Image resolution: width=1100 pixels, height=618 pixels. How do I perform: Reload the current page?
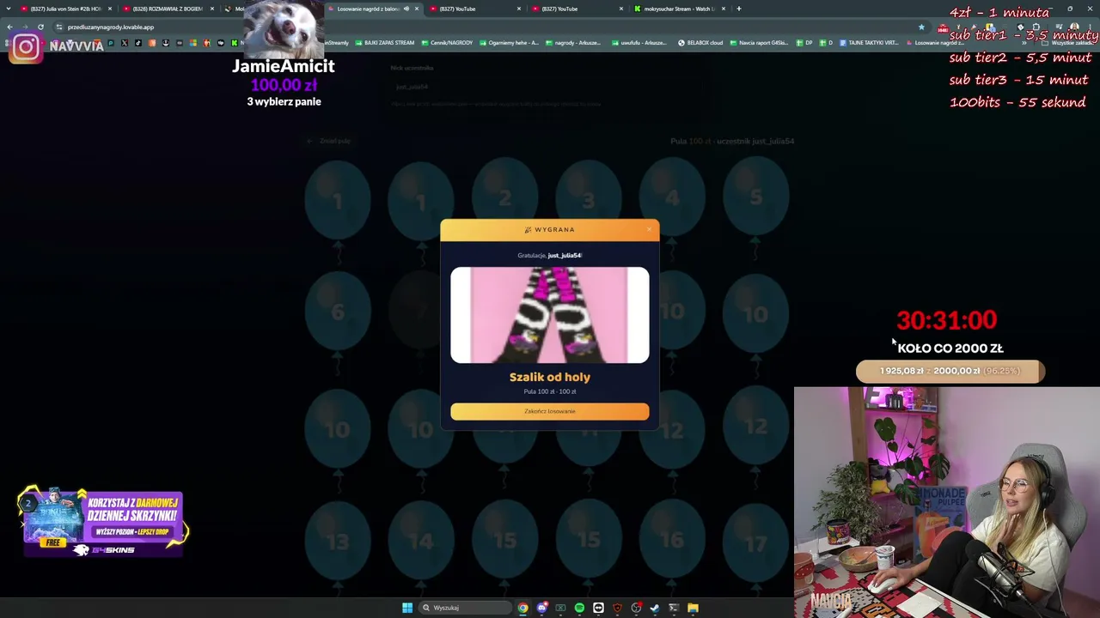point(40,27)
